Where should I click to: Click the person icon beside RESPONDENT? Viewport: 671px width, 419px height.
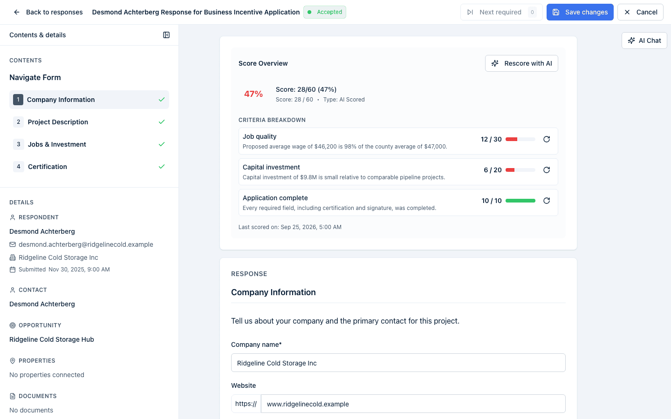[x=13, y=217]
